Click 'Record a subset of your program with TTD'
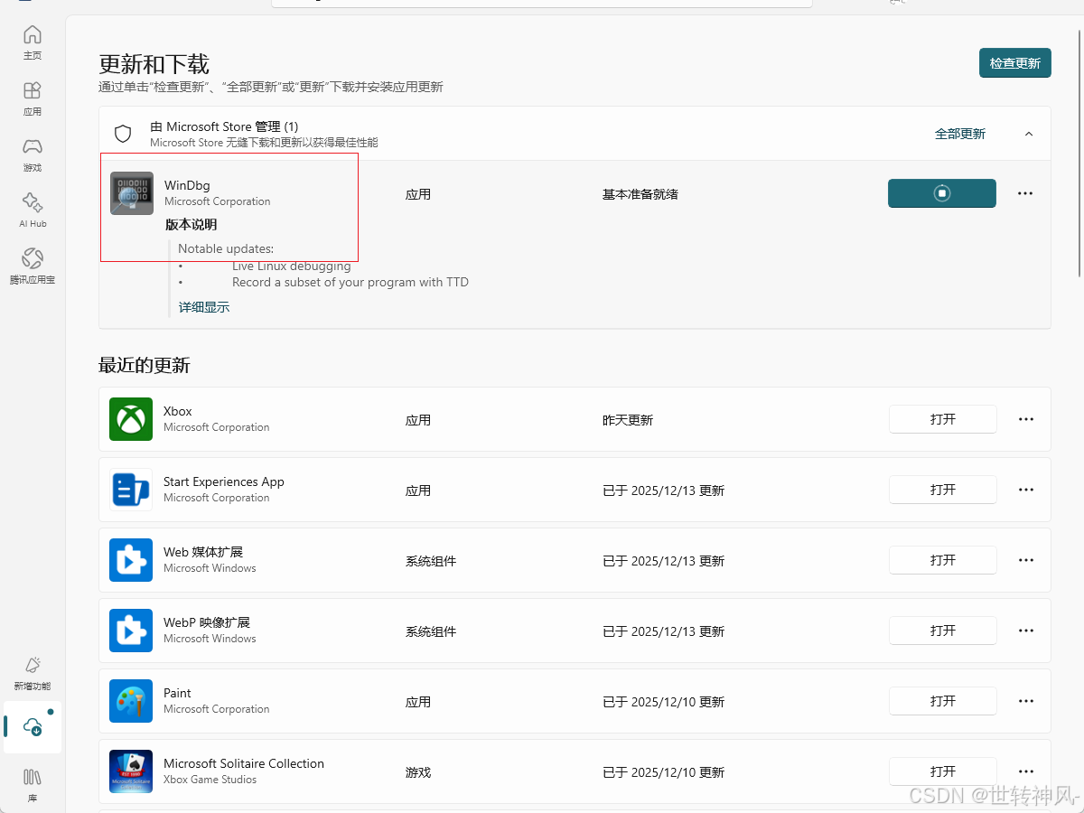The width and height of the screenshot is (1084, 813). (350, 282)
